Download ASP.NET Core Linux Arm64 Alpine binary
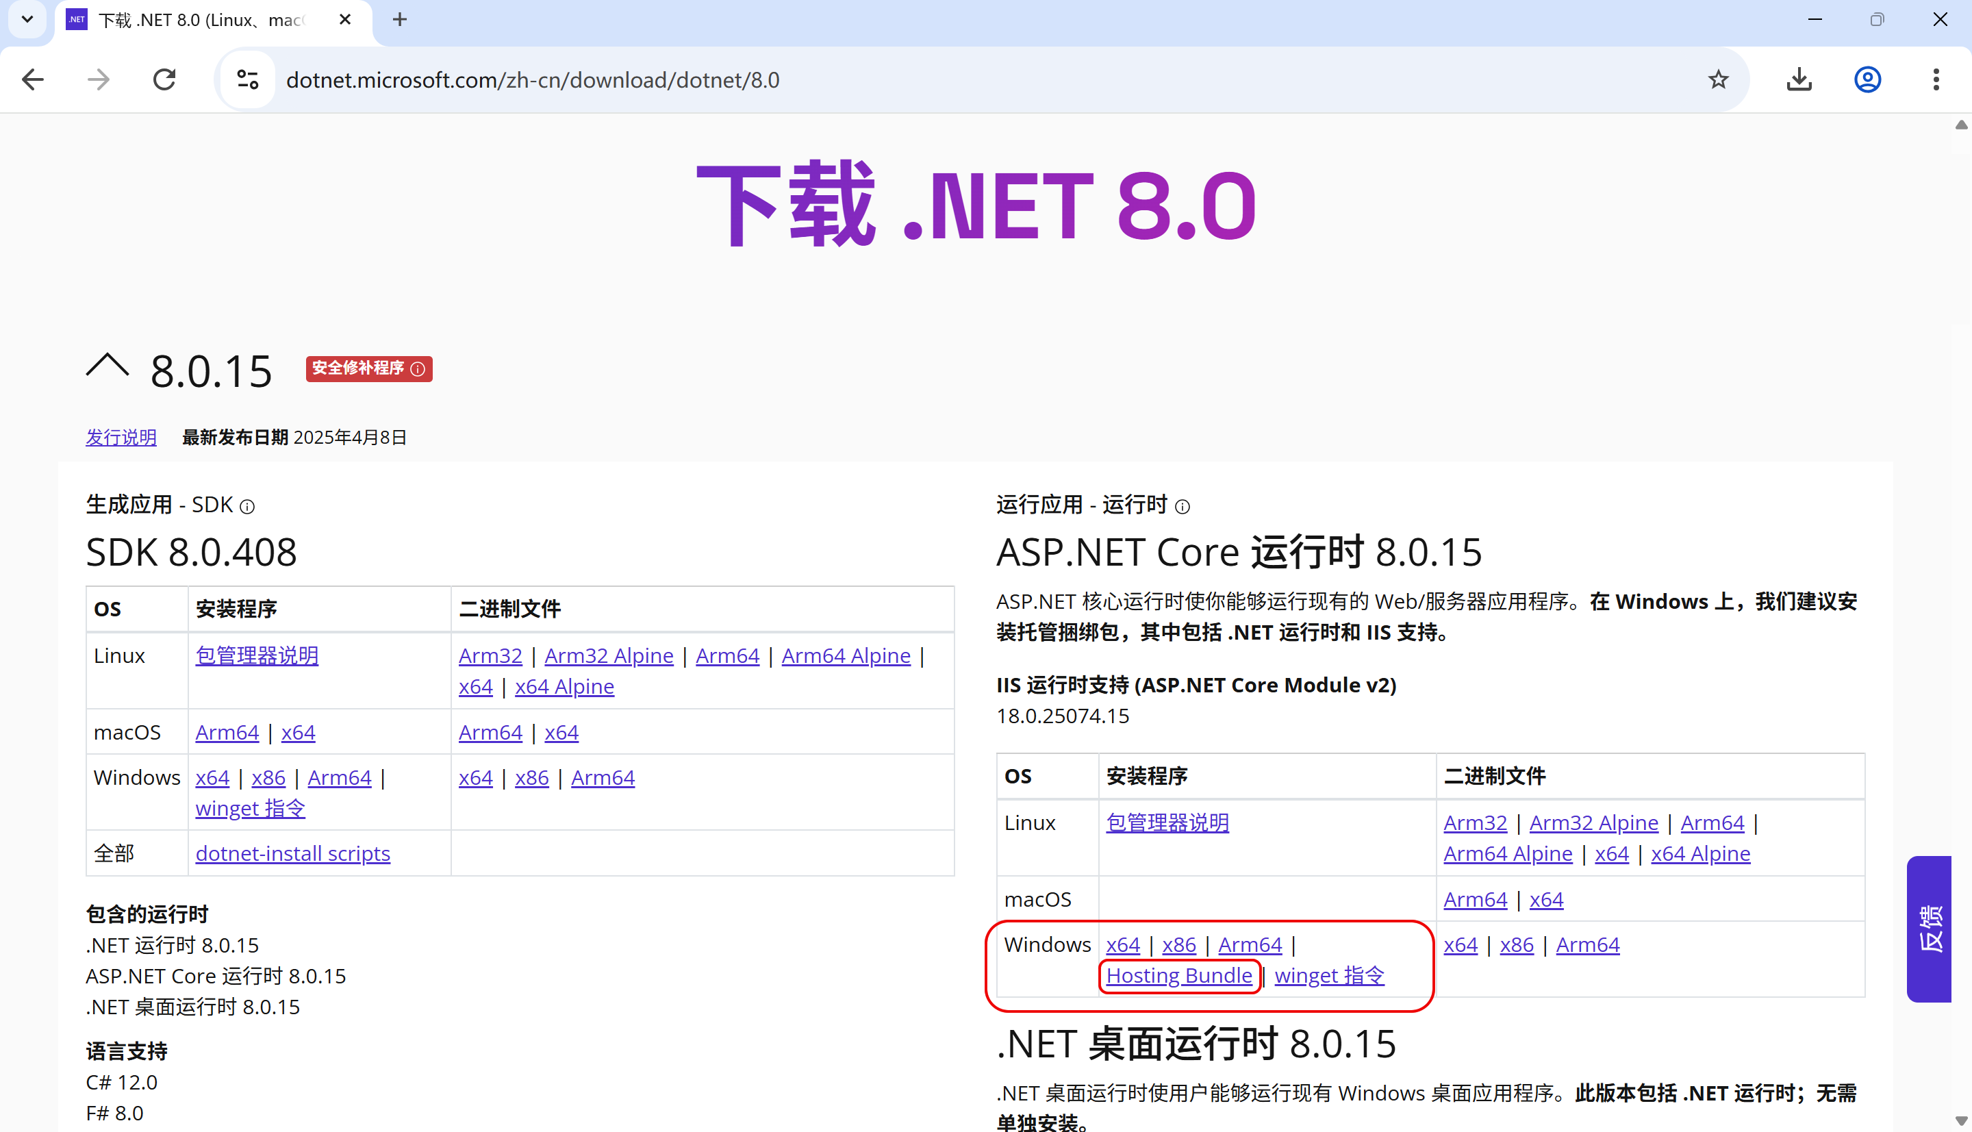Image resolution: width=1972 pixels, height=1132 pixels. [1508, 854]
